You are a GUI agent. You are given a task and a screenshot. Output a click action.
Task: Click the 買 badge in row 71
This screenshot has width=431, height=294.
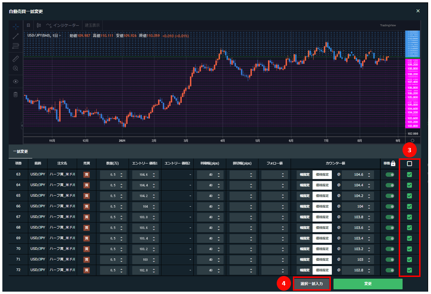86,260
